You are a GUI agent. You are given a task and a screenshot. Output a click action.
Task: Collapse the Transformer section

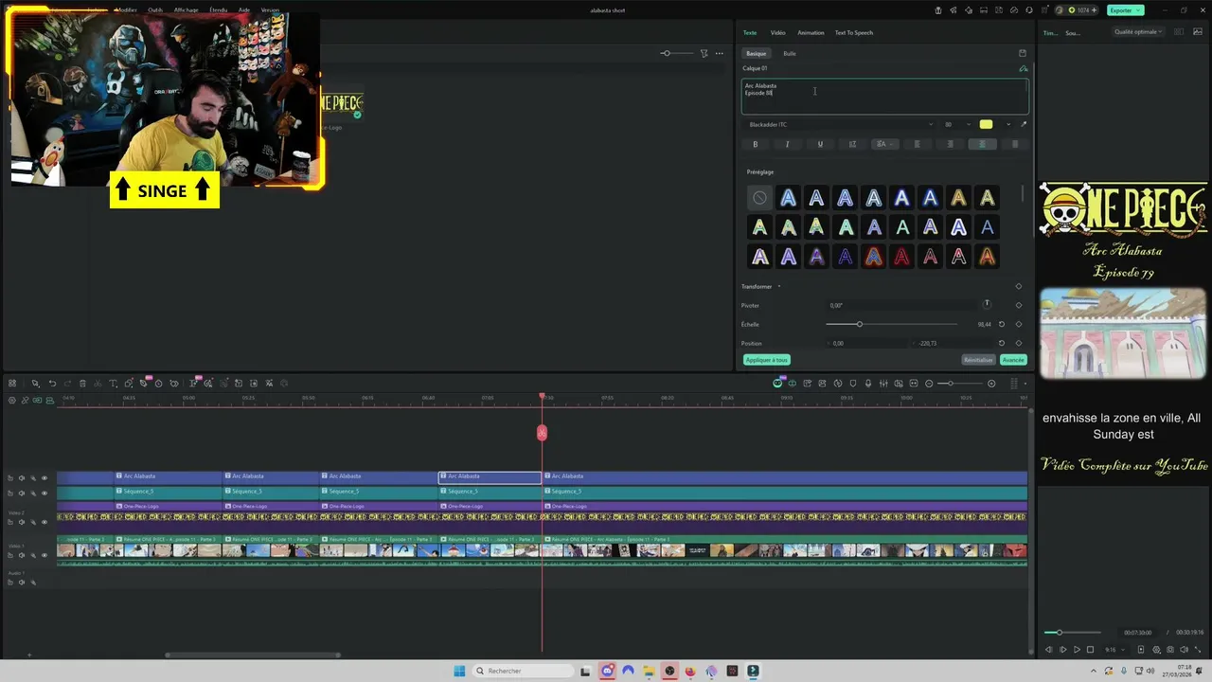779,286
